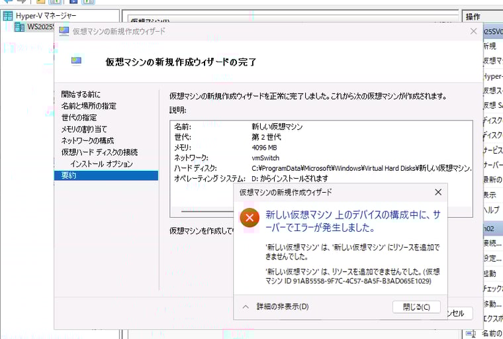Image resolution: width=503 pixels, height=339 pixels.
Task: Click 接続... in the Actions pane
Action: click(492, 243)
